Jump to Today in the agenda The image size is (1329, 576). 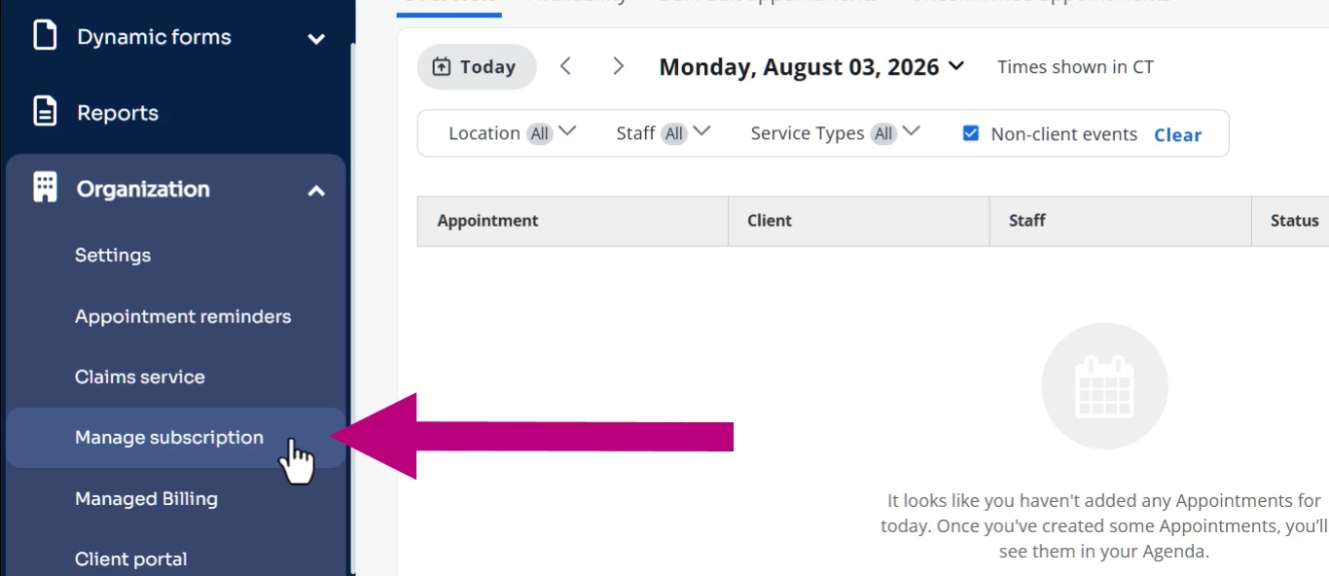click(477, 67)
